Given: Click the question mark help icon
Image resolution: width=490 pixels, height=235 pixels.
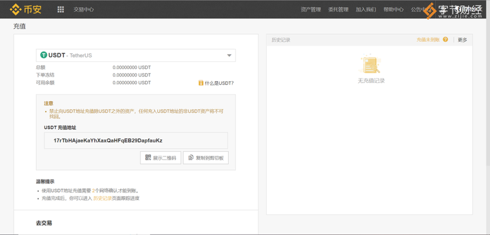Looking at the screenshot, I should [x=446, y=39].
